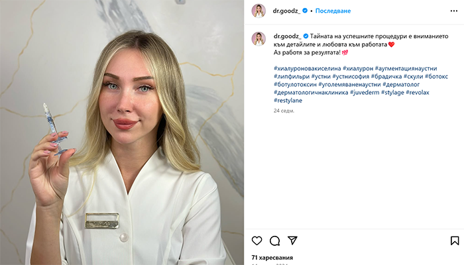
Task: Open dr.goodz_ username in header
Action: click(x=286, y=11)
